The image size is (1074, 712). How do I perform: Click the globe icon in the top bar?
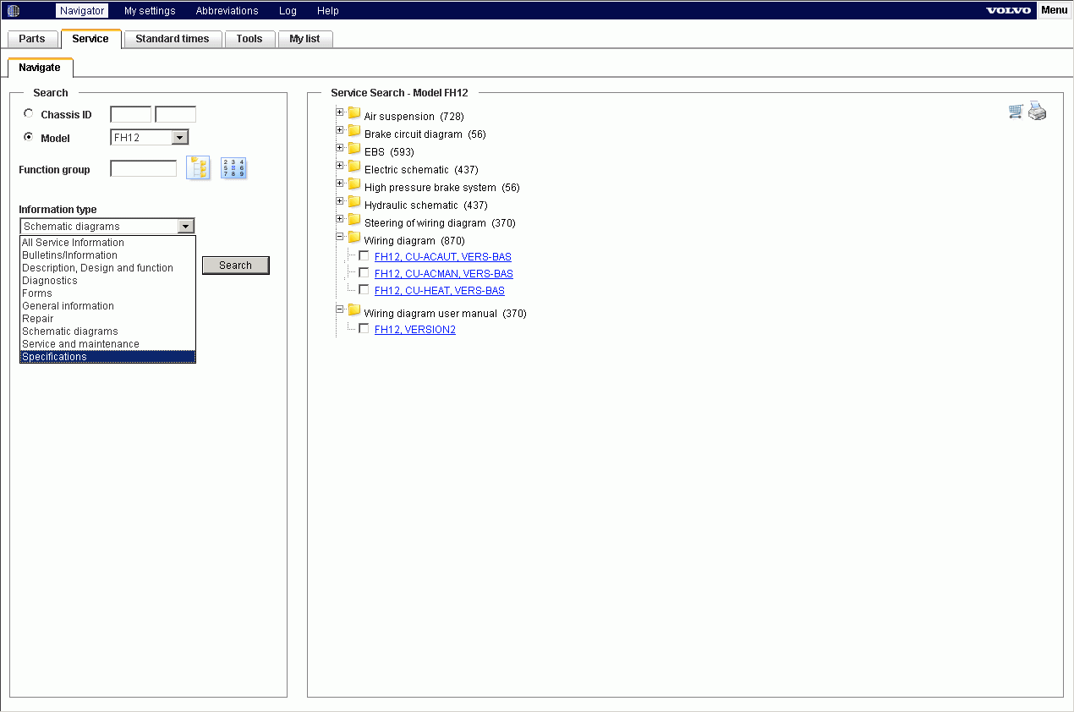14,10
